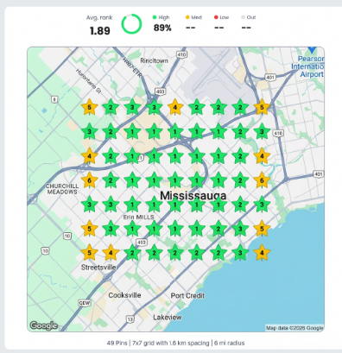Click the Streetsville map label
This screenshot has height=353, width=342.
tap(98, 268)
